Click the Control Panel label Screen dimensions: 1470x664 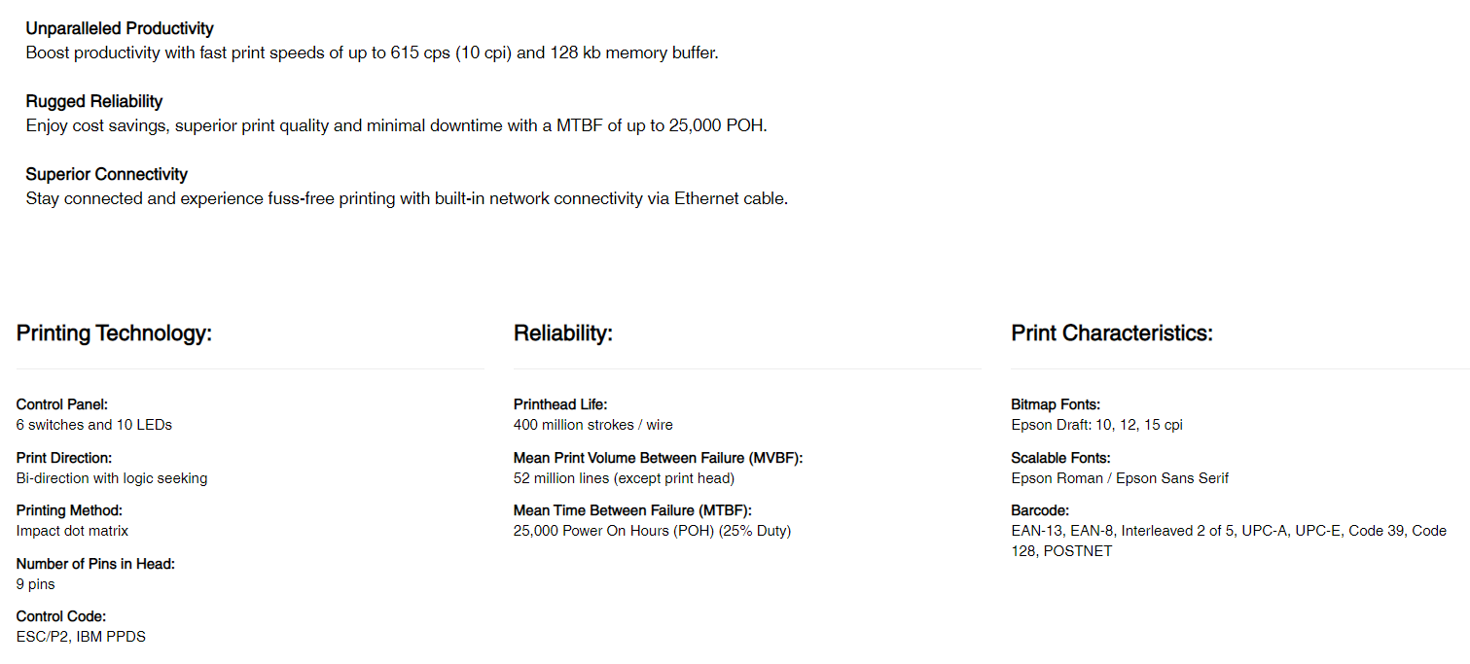[62, 404]
